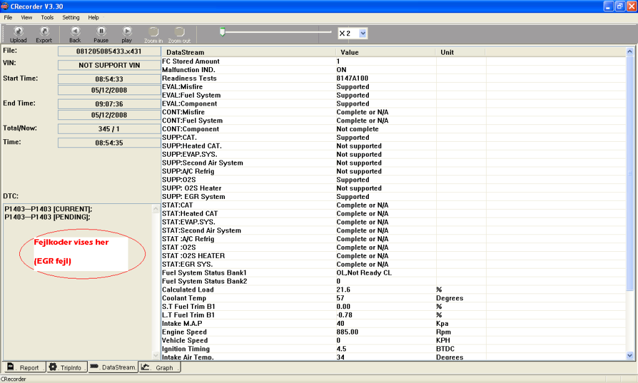Open the X 2 speed dropdown

point(363,33)
